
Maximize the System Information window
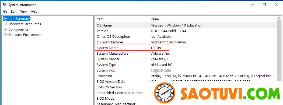(264, 5)
